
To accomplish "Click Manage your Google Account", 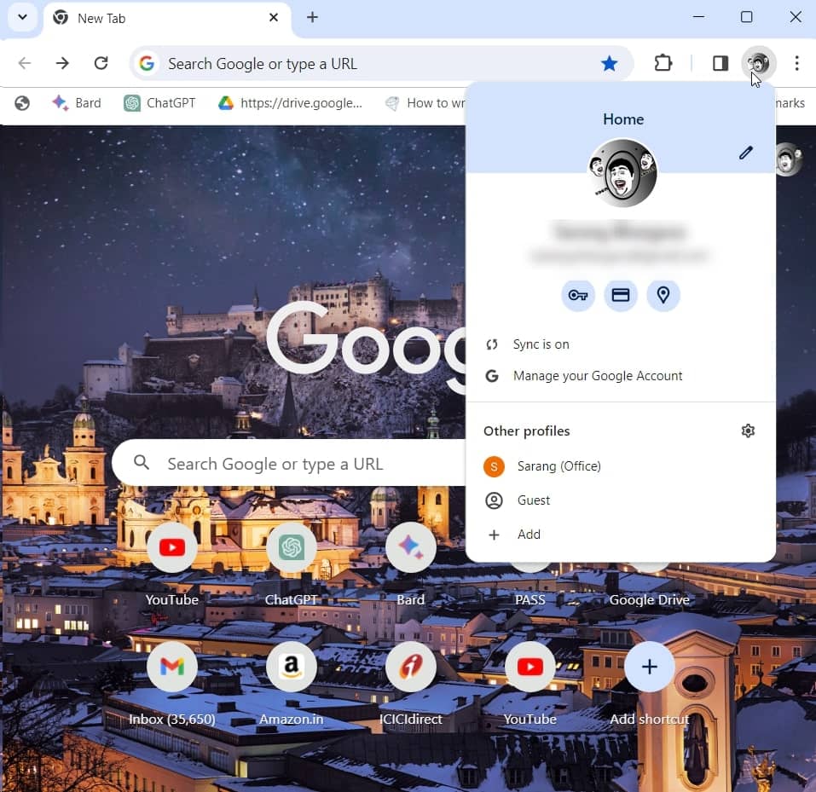I will click(597, 375).
